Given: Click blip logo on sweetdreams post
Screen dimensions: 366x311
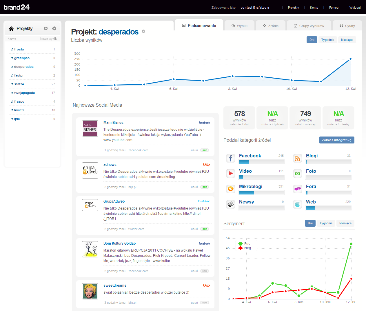Looking at the screenshot, I should [206, 285].
